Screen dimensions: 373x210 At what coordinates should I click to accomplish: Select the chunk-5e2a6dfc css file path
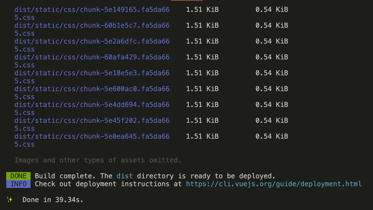[92, 41]
